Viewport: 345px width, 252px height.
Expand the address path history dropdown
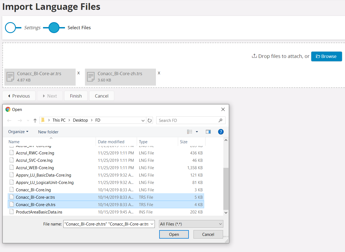point(143,121)
